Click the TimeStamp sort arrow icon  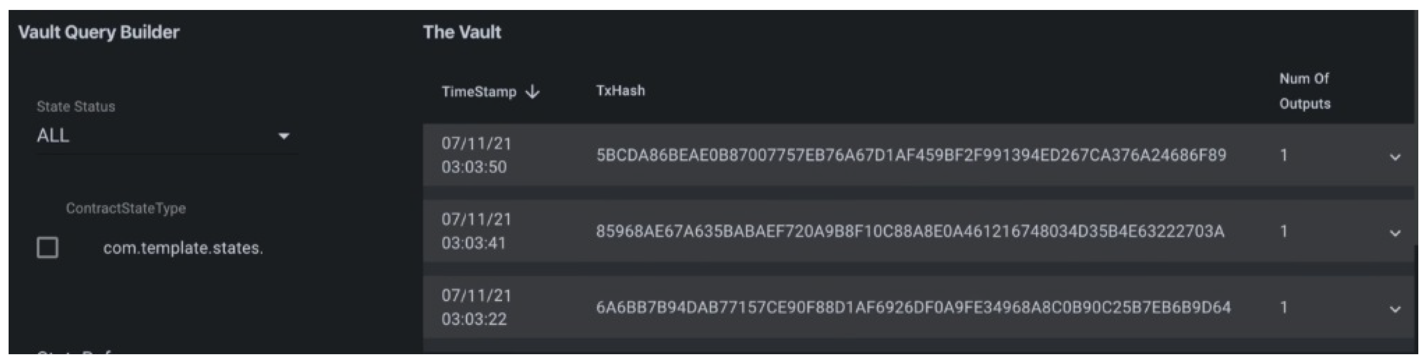pos(533,92)
